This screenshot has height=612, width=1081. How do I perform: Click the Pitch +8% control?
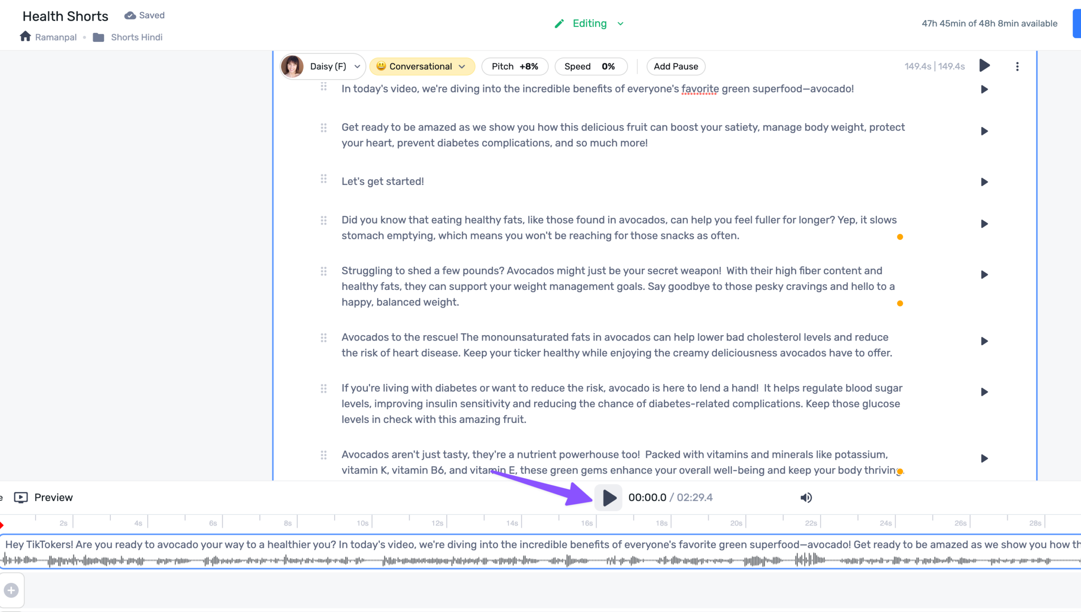(514, 66)
